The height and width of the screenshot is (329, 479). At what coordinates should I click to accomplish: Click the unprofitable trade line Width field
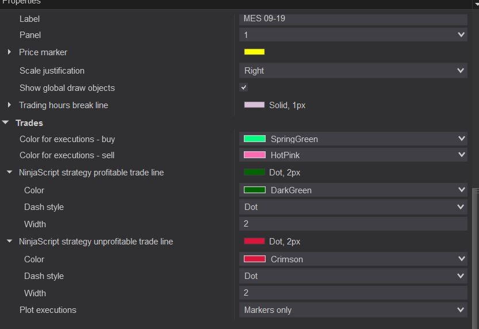353,293
